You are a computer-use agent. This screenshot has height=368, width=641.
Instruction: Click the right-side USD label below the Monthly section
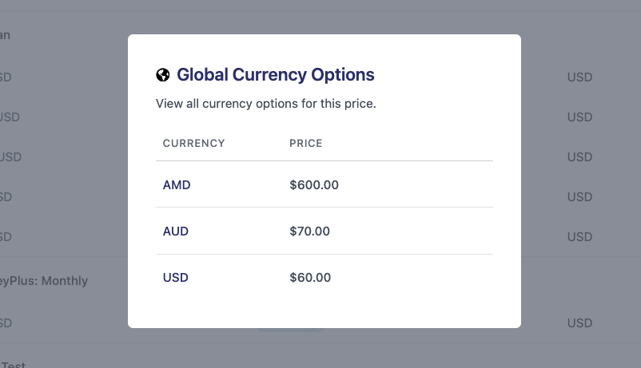pos(579,323)
